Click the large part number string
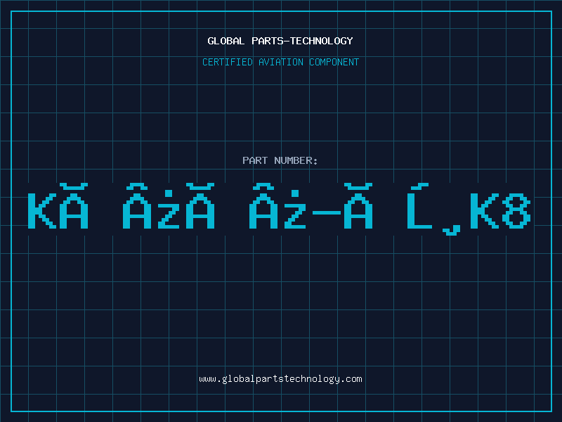562x422 pixels. click(x=279, y=209)
